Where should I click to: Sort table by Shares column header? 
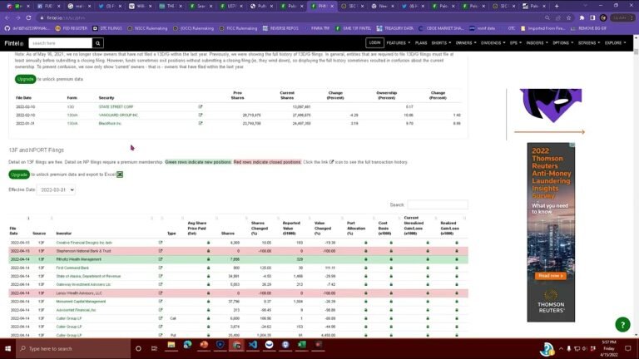[228, 234]
